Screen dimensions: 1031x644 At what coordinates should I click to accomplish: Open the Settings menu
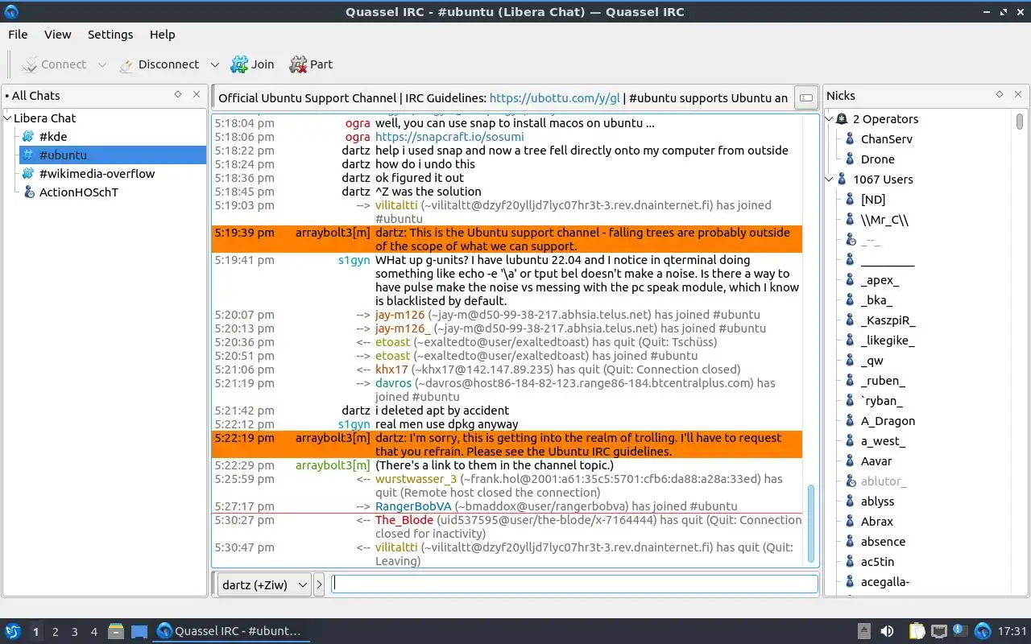pos(110,35)
